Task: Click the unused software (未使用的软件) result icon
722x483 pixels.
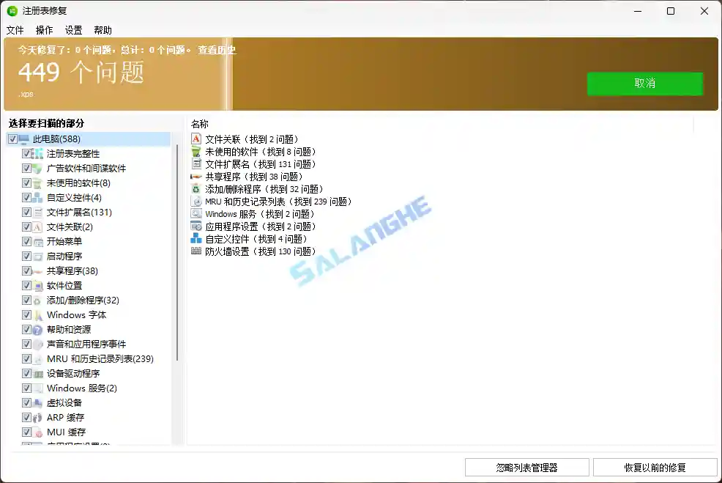Action: pyautogui.click(x=196, y=151)
